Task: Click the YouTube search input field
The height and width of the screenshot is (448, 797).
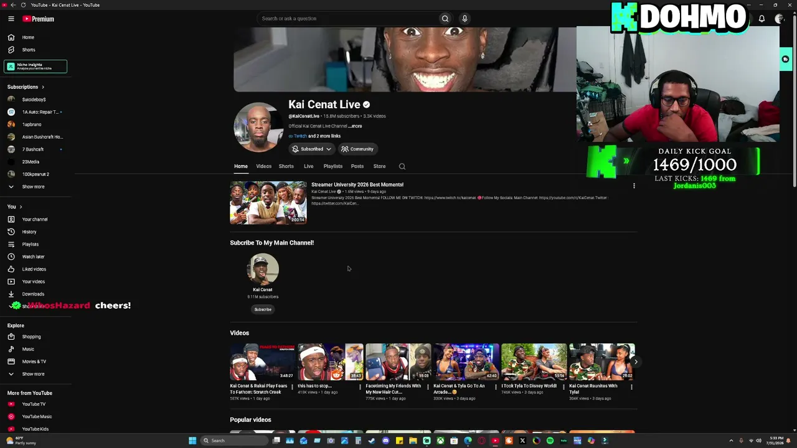Action: [x=347, y=19]
